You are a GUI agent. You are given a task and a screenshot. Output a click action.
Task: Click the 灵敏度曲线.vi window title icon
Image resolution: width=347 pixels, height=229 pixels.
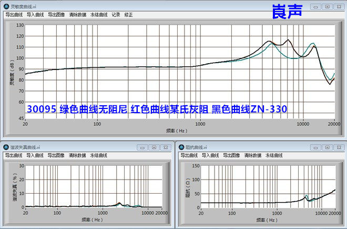[6, 6]
